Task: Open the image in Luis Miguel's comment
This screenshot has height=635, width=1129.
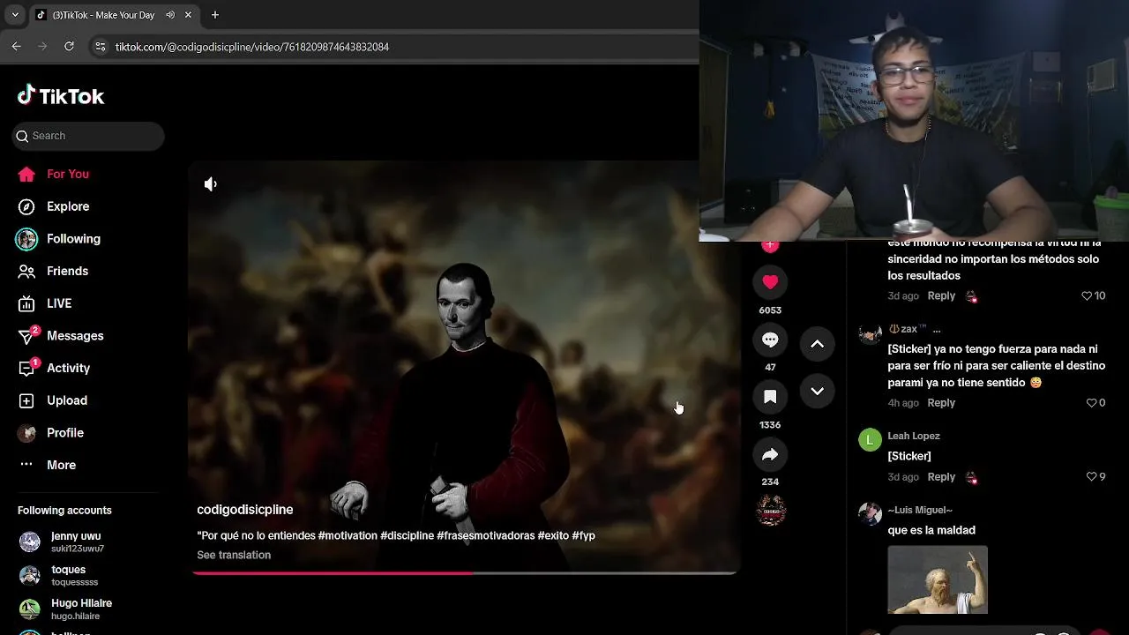Action: tap(938, 579)
